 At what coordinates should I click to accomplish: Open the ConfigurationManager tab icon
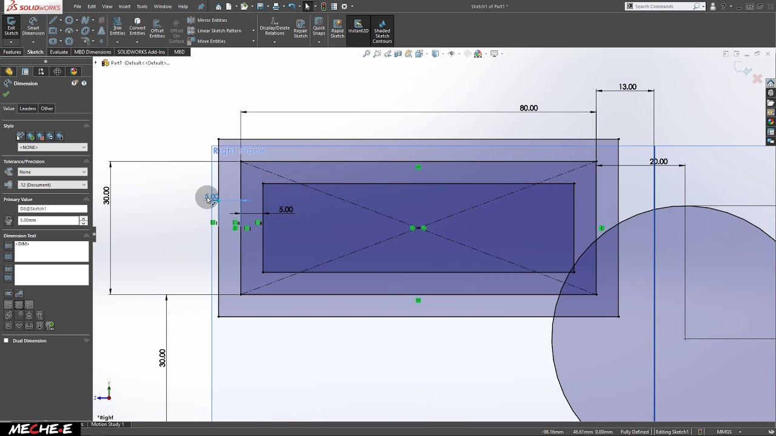[x=41, y=71]
